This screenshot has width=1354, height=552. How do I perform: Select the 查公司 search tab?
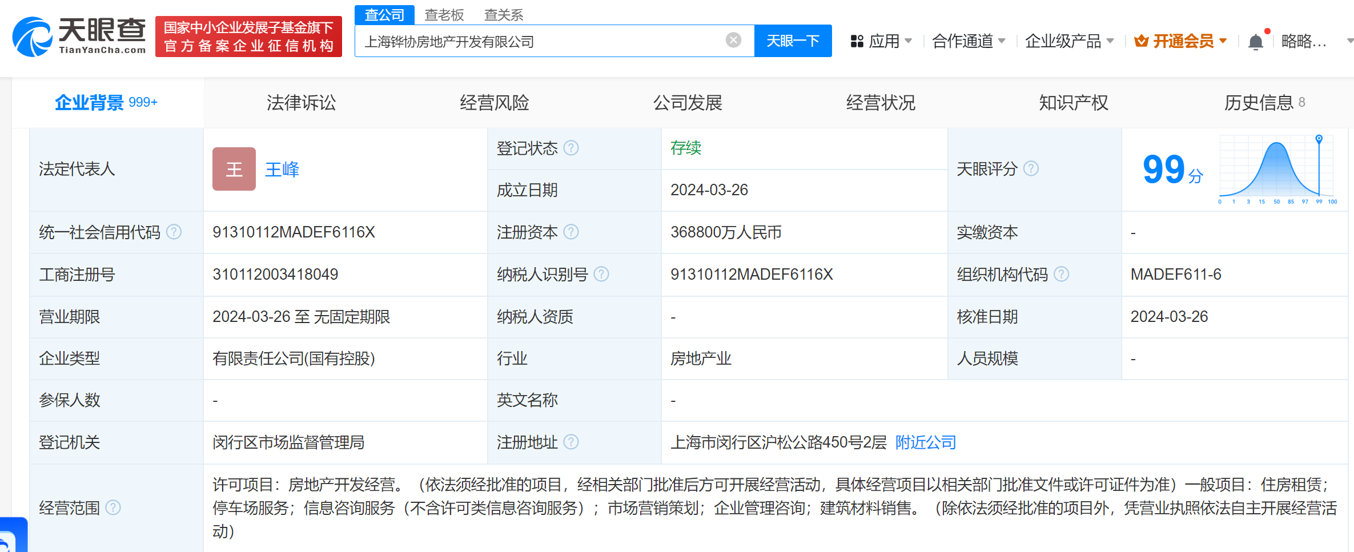(x=384, y=15)
